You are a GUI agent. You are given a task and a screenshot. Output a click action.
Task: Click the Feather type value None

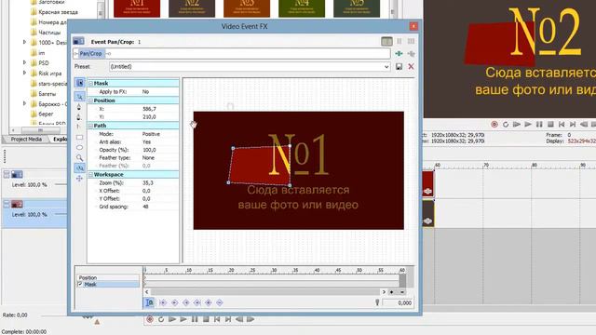pyautogui.click(x=148, y=157)
